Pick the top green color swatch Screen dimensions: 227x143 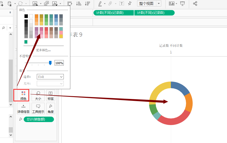(x=46, y=16)
